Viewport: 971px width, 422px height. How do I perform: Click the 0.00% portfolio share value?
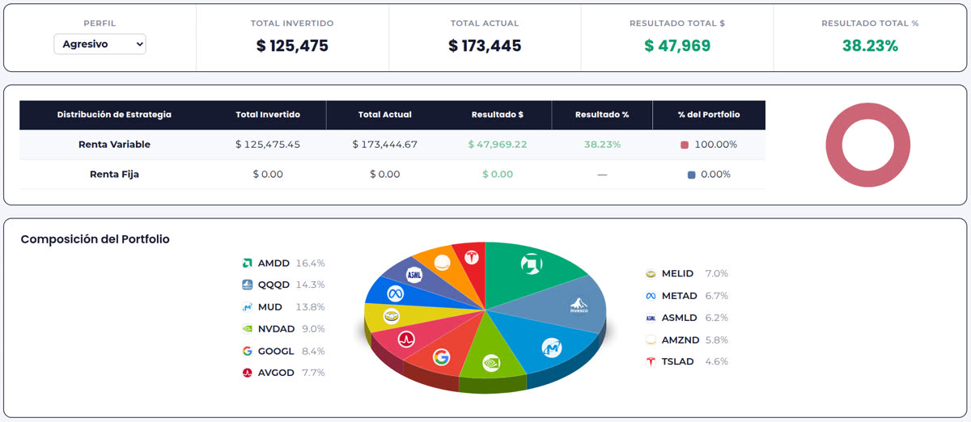715,175
